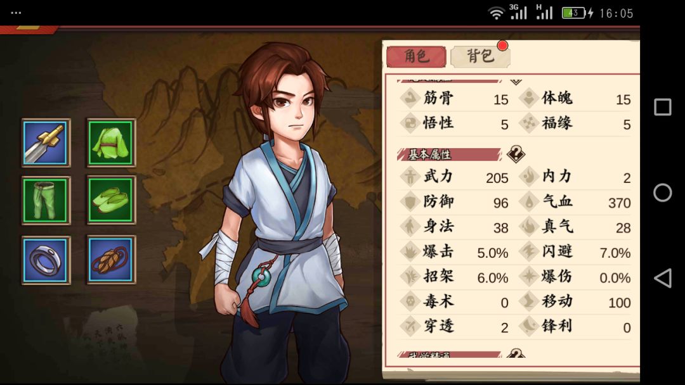
Task: Select the sword weapon equipment slot
Action: tap(46, 142)
